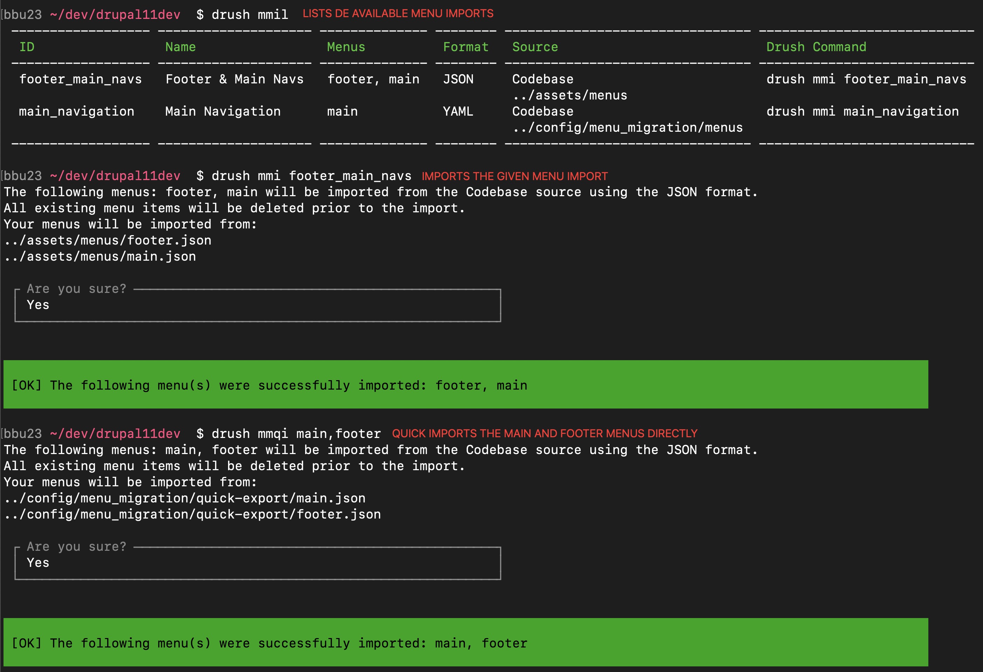This screenshot has height=672, width=983.
Task: Click Yes in the second confirmation prompt
Action: (37, 562)
